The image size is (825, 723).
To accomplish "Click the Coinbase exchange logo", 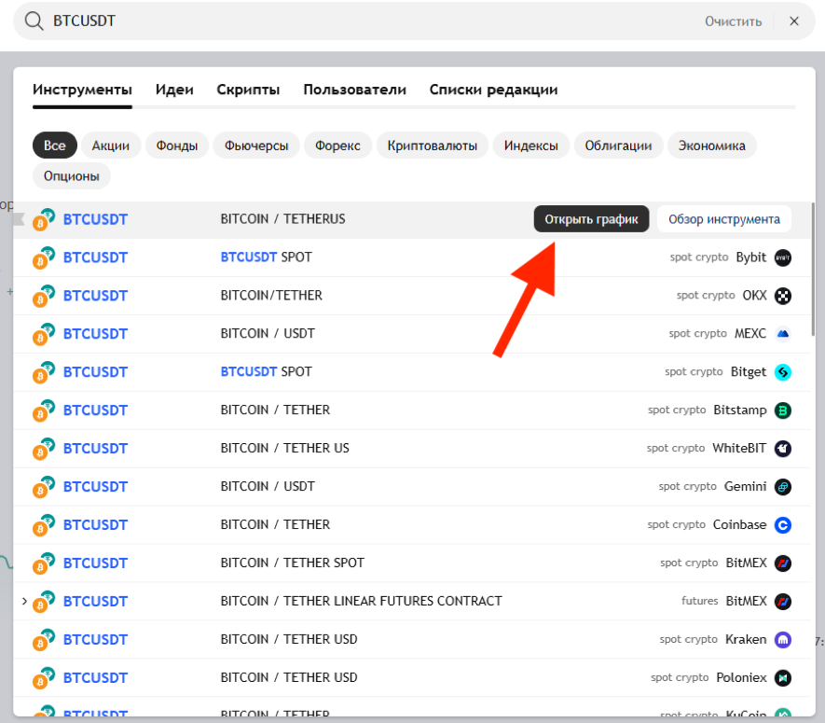I will point(783,525).
